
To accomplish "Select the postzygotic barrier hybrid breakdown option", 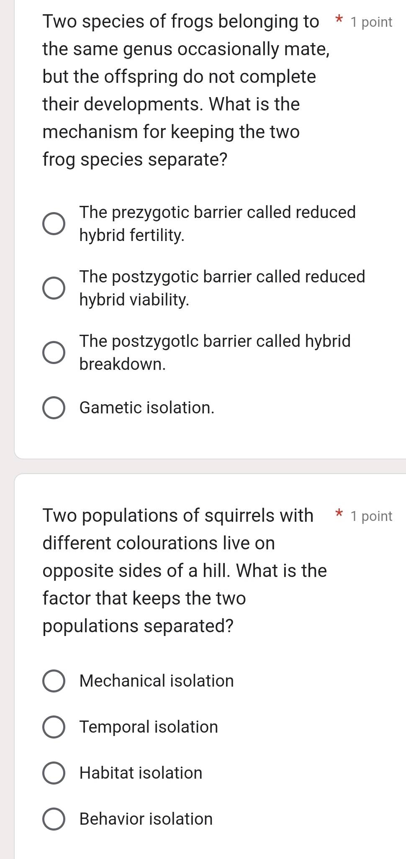I will pos(54,352).
